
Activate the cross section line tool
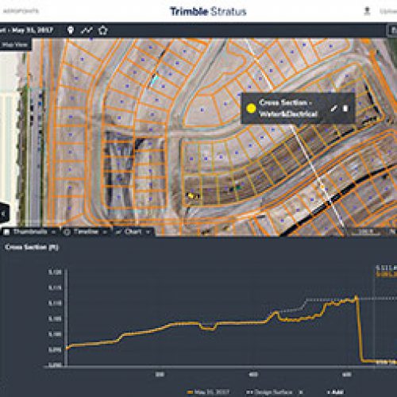(87, 30)
